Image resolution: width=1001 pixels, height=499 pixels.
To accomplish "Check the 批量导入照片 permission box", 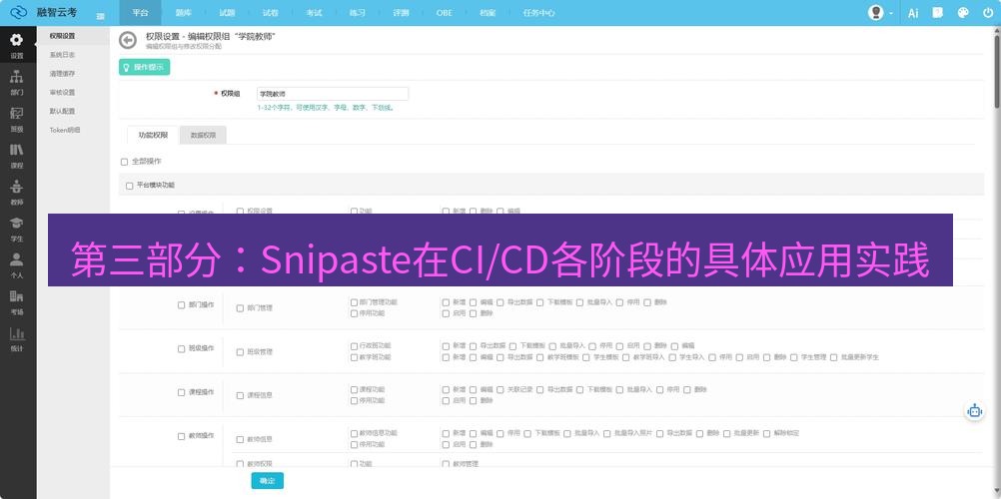I will pyautogui.click(x=607, y=433).
